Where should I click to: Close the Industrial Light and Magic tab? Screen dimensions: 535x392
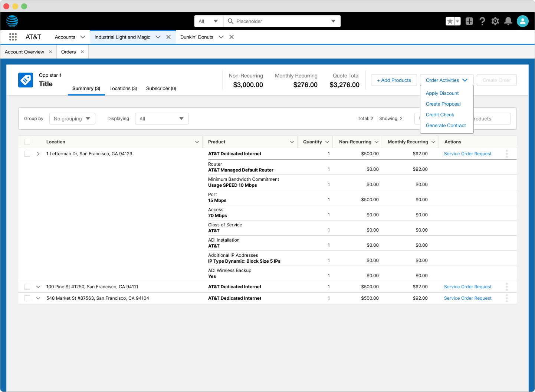click(x=168, y=37)
